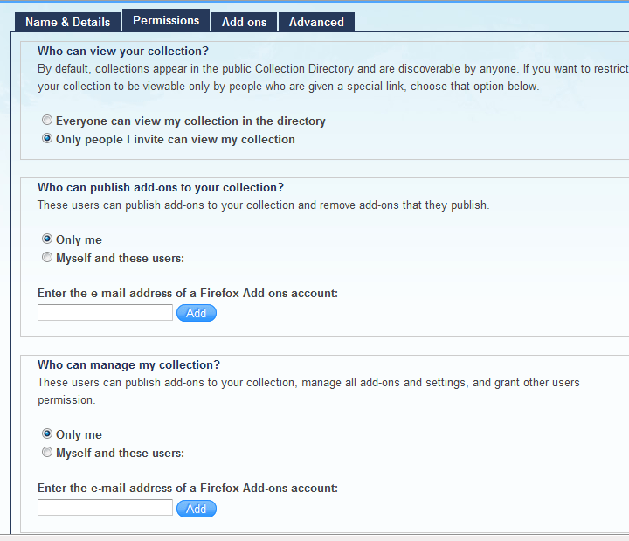Click text 'By default, collections appear in the public Collection Directory'
The width and height of the screenshot is (629, 541).
(x=196, y=69)
